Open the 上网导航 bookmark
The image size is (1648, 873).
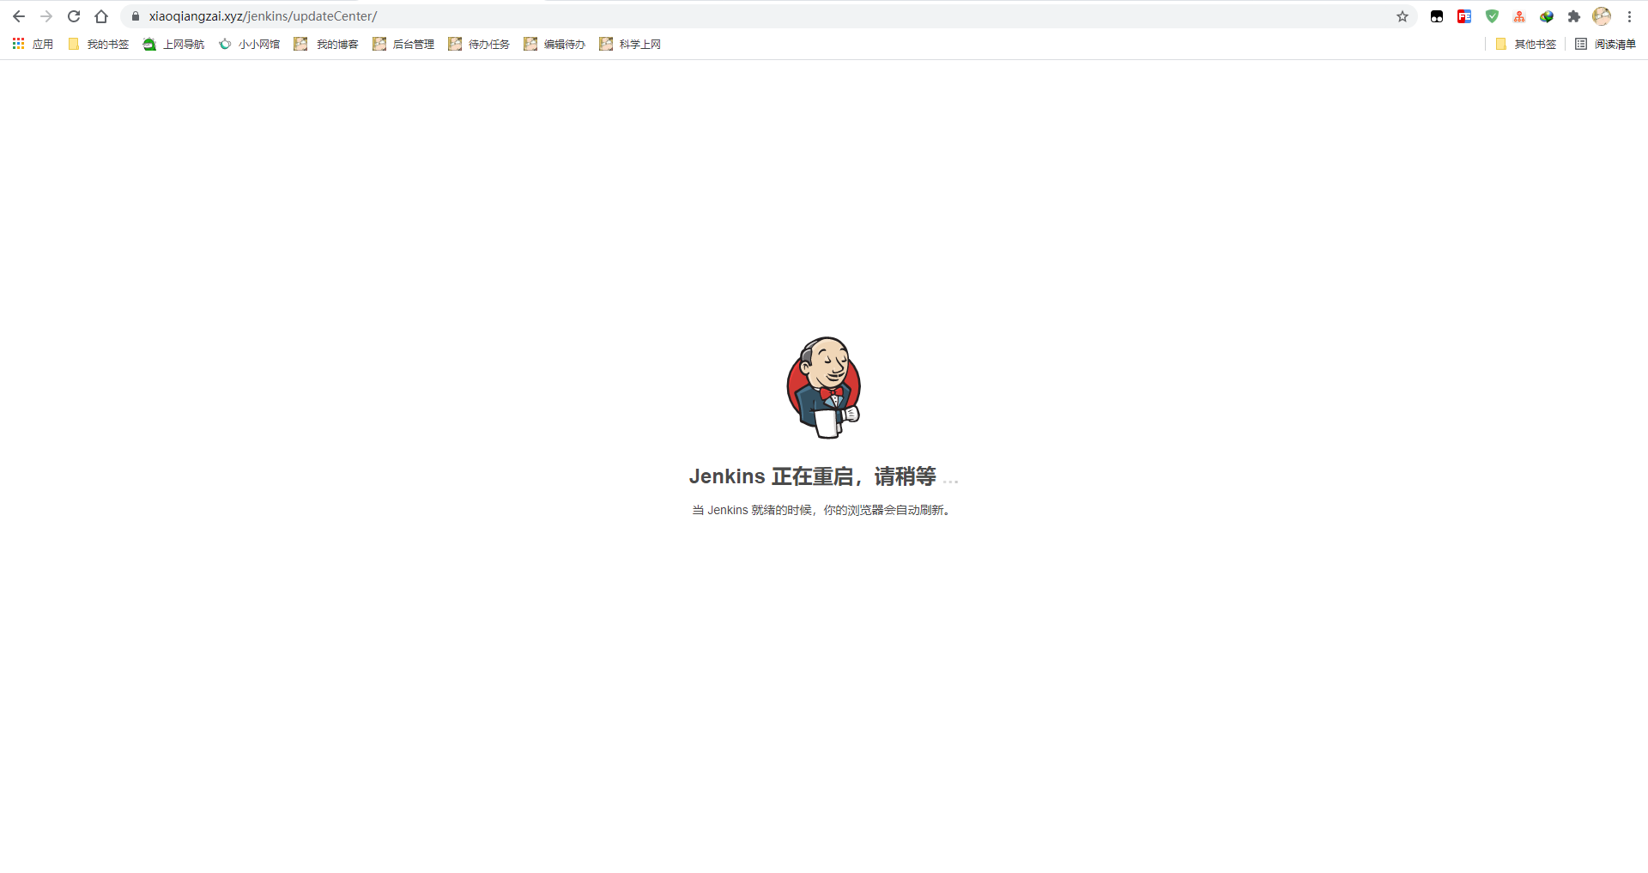(x=174, y=44)
